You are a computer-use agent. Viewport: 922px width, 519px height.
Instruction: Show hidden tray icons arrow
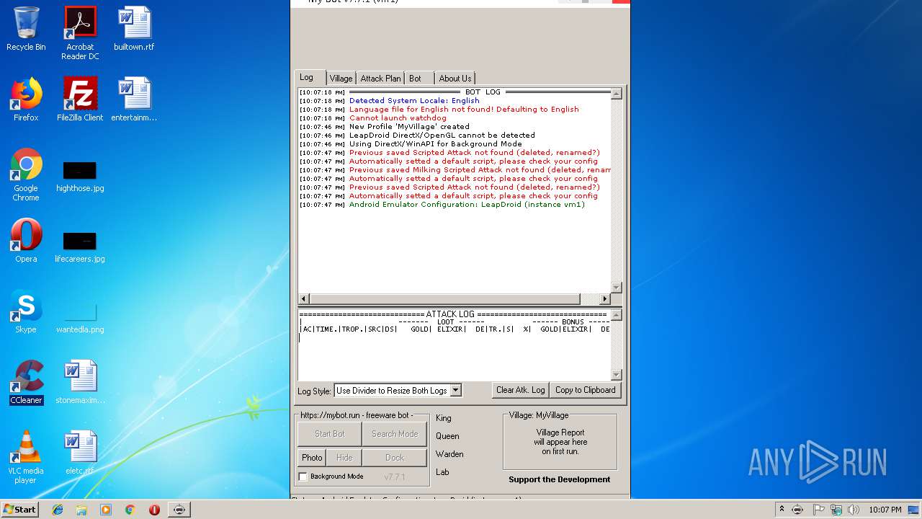[782, 510]
